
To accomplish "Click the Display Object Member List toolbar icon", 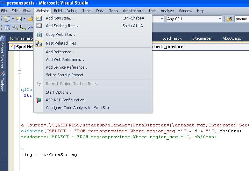I will (x=7, y=28).
